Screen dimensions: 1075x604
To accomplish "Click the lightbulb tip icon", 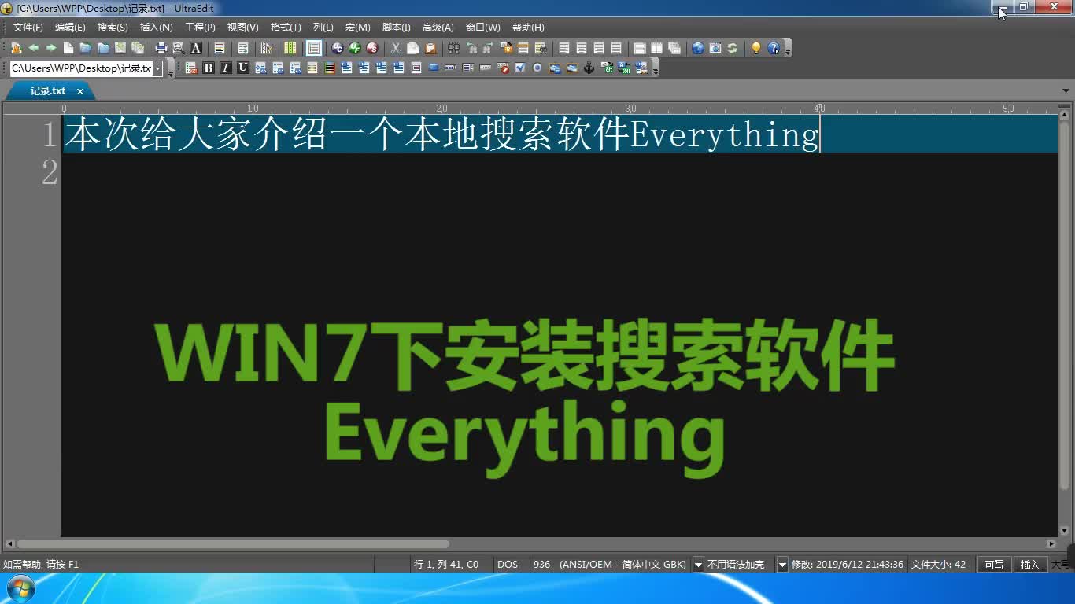I will click(x=755, y=48).
